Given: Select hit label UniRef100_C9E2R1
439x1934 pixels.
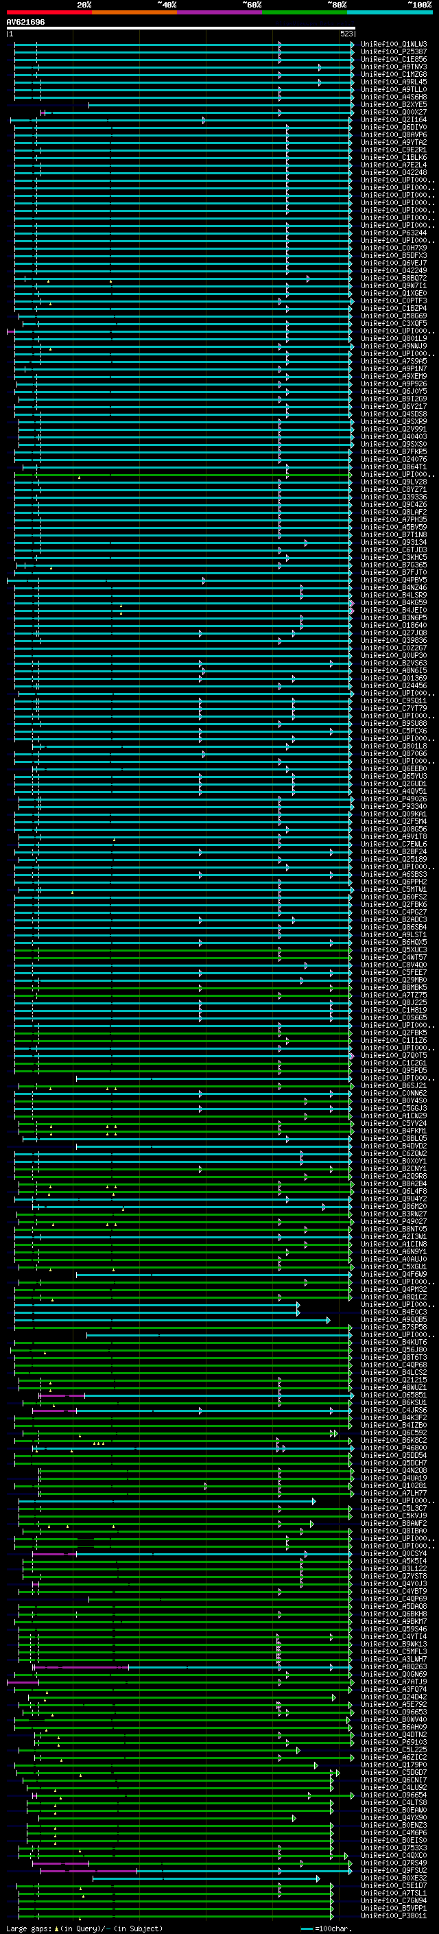Looking at the screenshot, I should [394, 150].
